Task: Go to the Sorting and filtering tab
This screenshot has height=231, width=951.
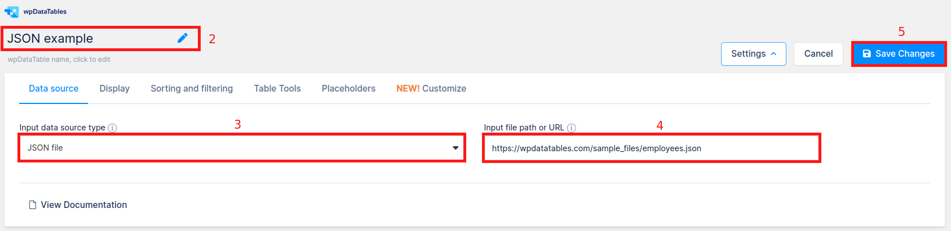Action: pyautogui.click(x=192, y=89)
